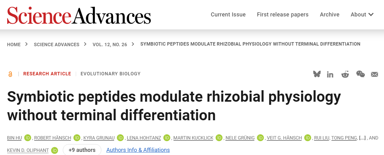Expand hidden authors via [...] ellipsis

coord(362,138)
